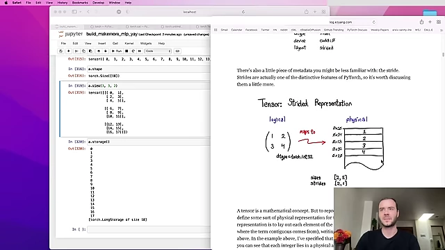This screenshot has height=250, width=445.
Task: Paste cells below in Jupyter toolbar
Action: 90,51
